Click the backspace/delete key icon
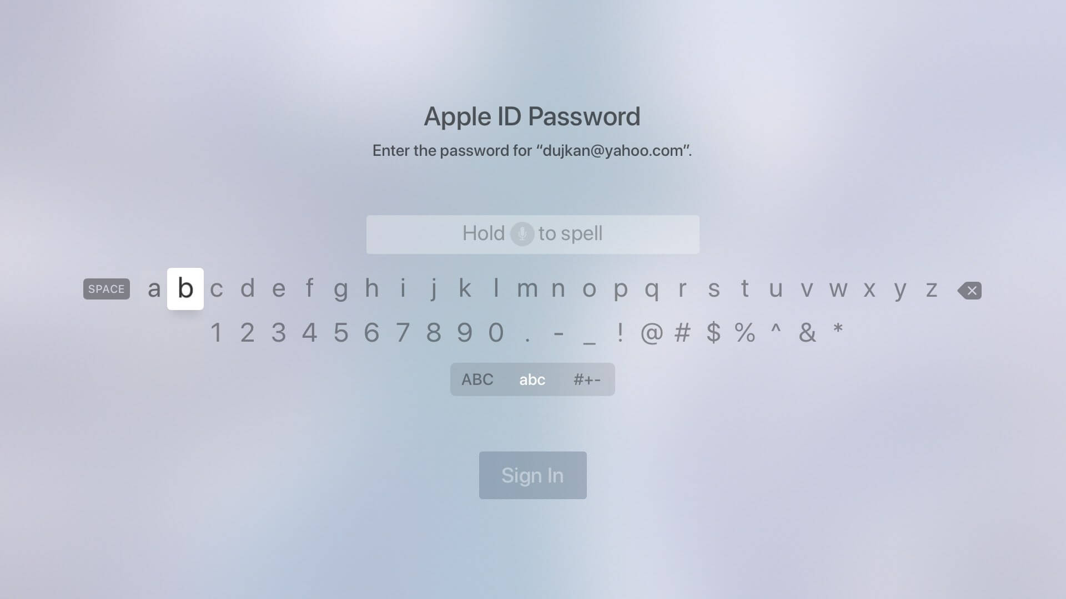This screenshot has height=599, width=1066. tap(971, 289)
